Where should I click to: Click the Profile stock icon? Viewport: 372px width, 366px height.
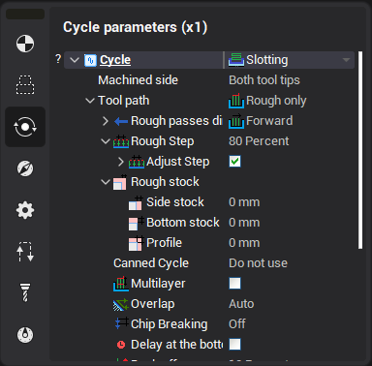136,243
